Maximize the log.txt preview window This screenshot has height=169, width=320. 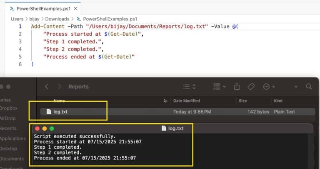coord(52,129)
